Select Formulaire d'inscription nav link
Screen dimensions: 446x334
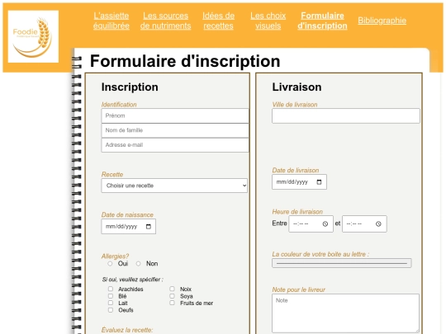pyautogui.click(x=322, y=21)
